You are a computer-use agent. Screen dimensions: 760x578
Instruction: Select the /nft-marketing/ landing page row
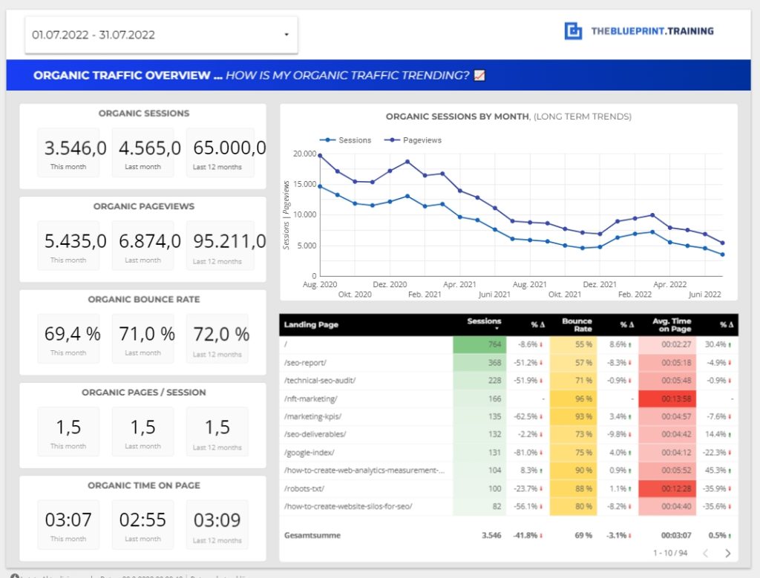click(x=508, y=398)
